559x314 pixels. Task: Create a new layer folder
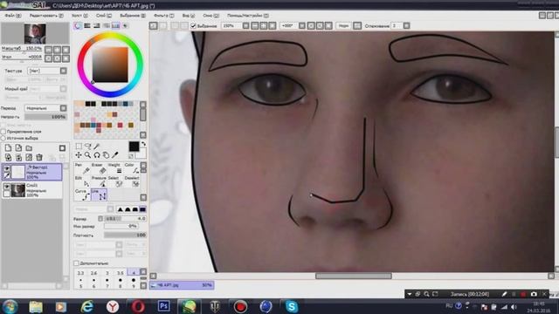(29, 147)
